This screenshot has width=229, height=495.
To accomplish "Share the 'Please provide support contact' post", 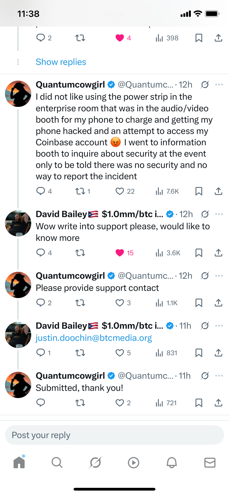I will 218,303.
